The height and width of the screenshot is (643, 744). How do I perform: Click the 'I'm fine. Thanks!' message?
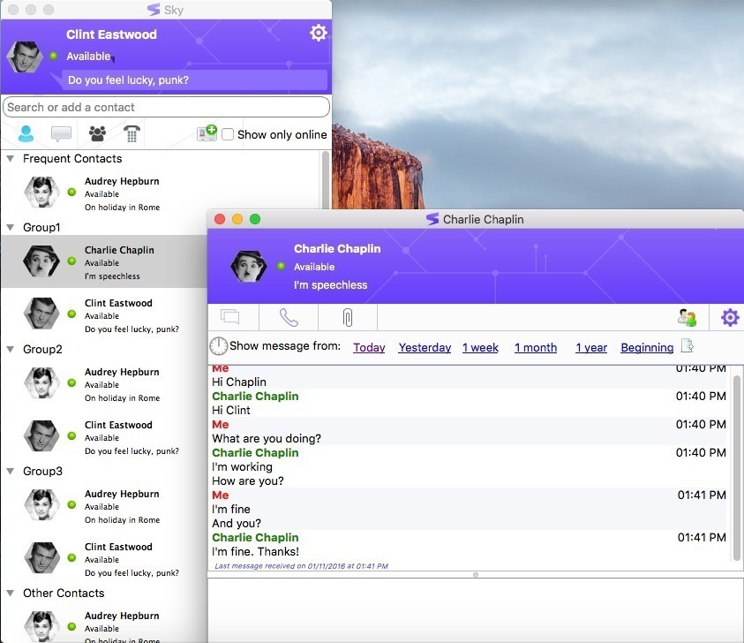255,552
